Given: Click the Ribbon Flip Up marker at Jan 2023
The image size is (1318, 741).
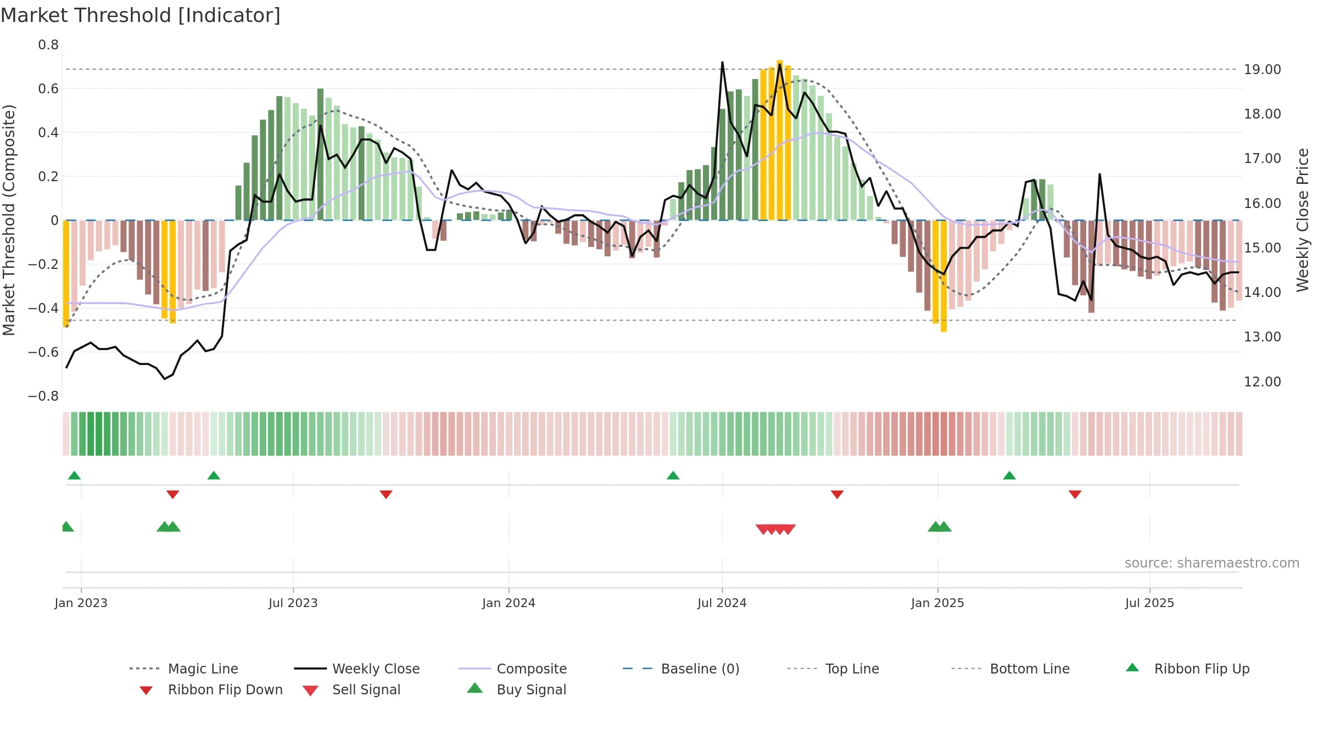Looking at the screenshot, I should [75, 475].
